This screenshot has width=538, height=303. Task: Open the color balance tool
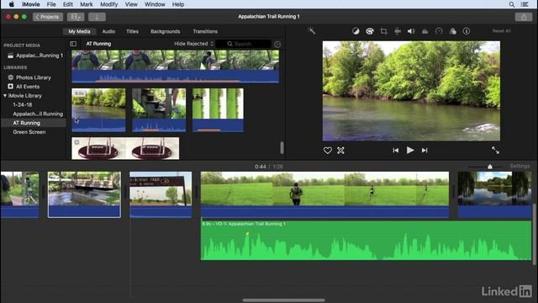click(x=356, y=31)
